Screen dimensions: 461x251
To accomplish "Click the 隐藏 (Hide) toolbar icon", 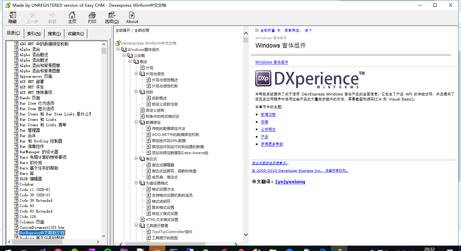I will (x=12, y=15).
